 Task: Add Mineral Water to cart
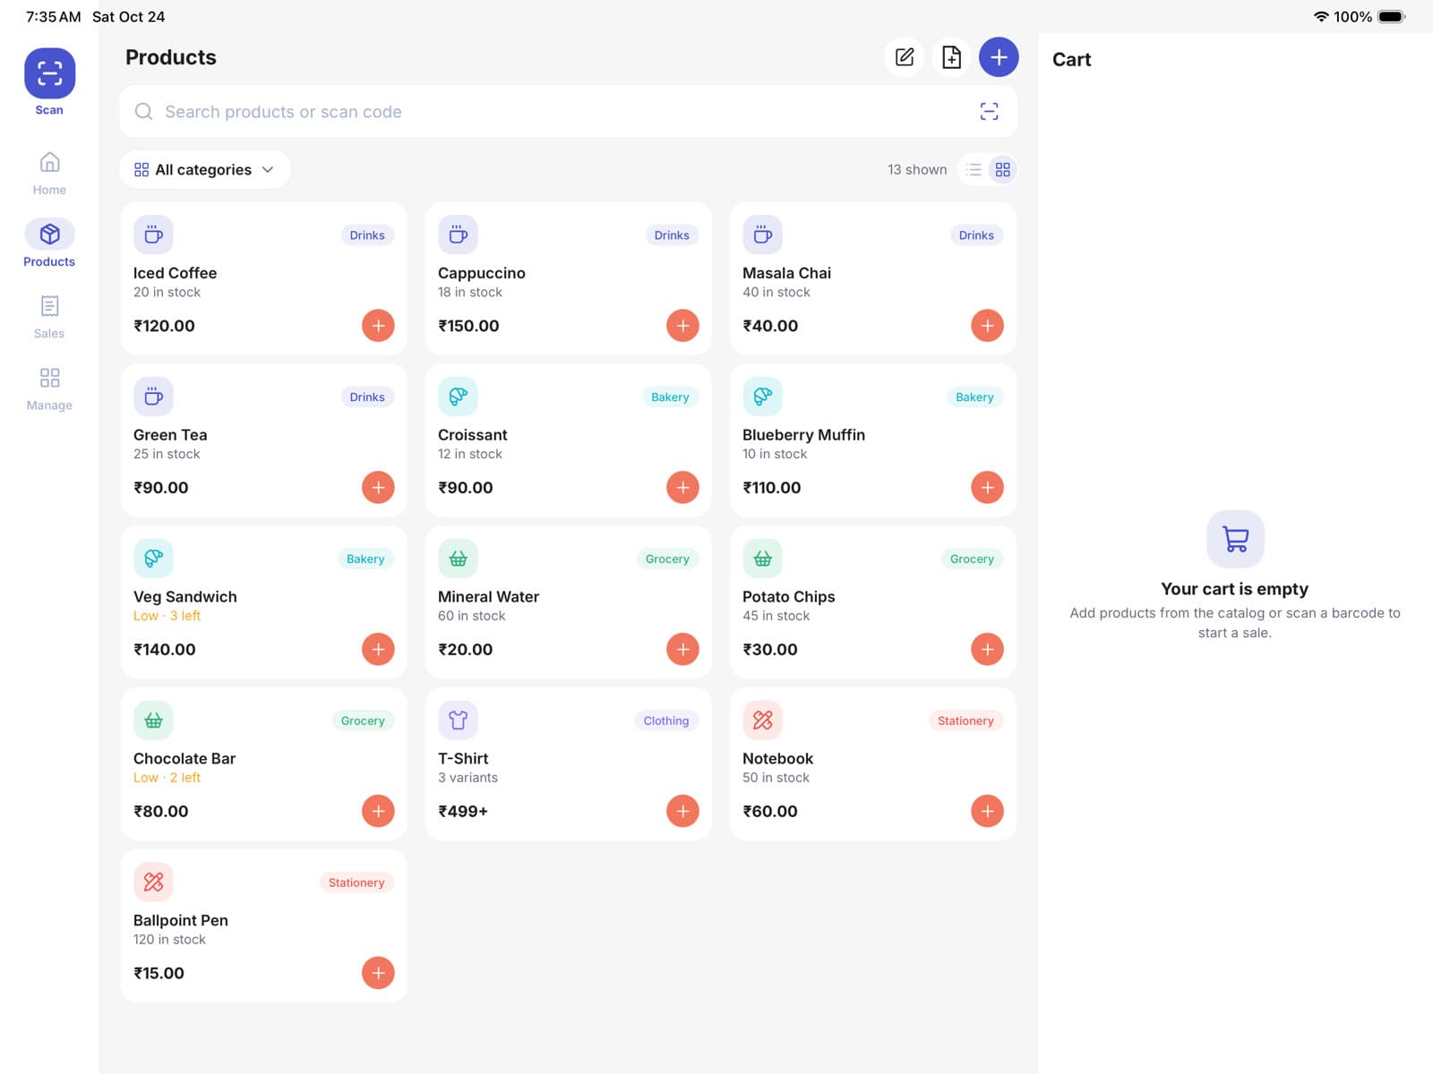682,650
